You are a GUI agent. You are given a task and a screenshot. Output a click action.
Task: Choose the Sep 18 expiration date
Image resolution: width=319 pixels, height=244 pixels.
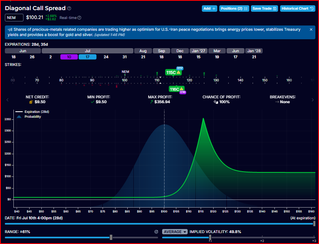coord(161,57)
